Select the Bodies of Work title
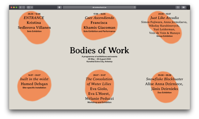This screenshot has height=119, width=199. tap(99, 50)
